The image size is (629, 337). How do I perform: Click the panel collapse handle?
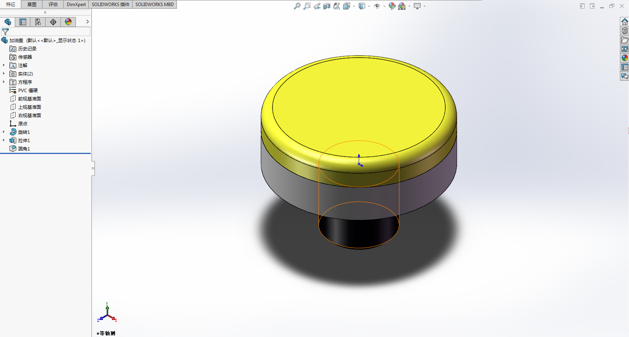pos(93,168)
